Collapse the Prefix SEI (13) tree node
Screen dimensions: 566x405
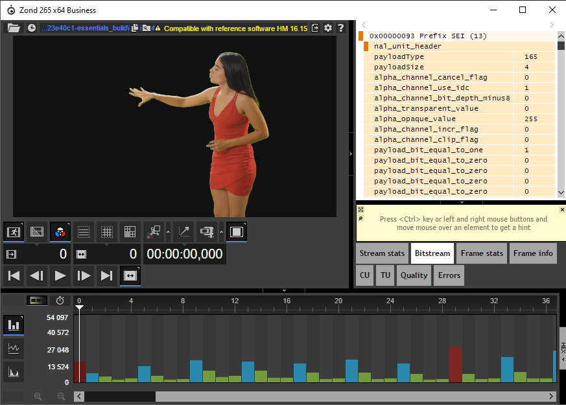coord(360,36)
